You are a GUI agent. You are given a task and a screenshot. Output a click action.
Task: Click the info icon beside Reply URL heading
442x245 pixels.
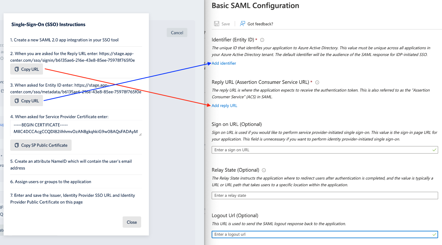tap(316, 82)
